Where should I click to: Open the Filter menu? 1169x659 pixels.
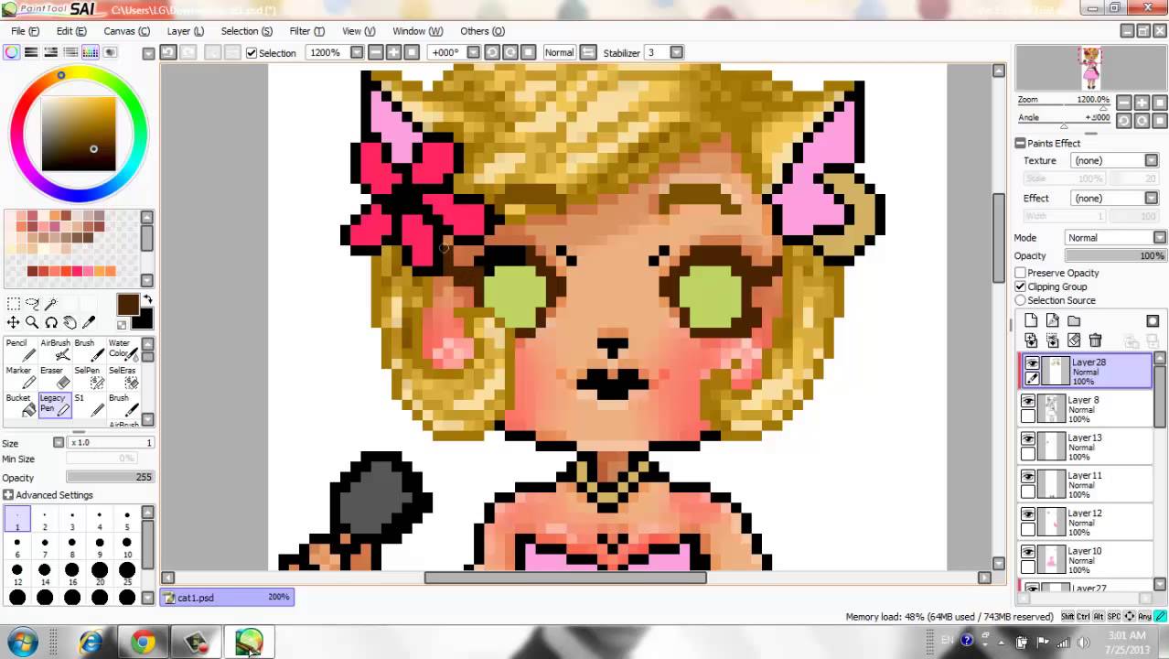[306, 31]
